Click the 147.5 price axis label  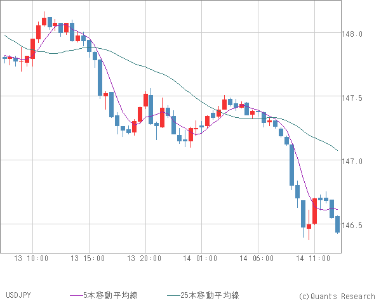click(x=352, y=98)
